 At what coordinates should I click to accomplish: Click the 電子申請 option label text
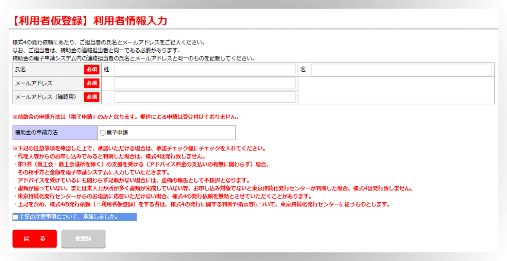pyautogui.click(x=117, y=133)
